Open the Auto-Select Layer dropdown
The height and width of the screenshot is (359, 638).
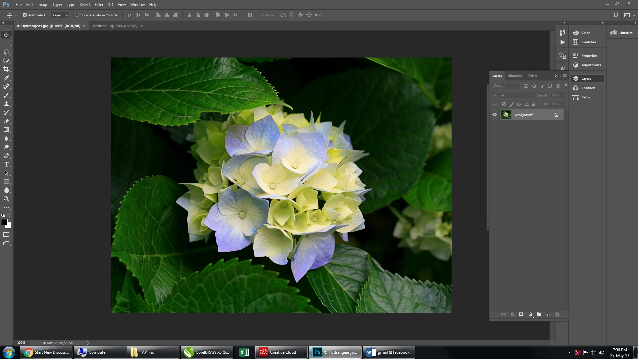[x=60, y=15]
